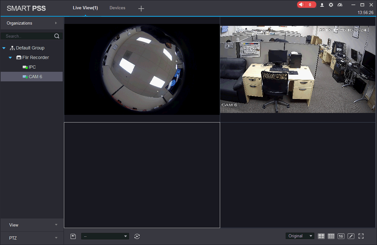Screen dimensions: 377x245
Task: Select the 16-window layout button
Action: 341,236
